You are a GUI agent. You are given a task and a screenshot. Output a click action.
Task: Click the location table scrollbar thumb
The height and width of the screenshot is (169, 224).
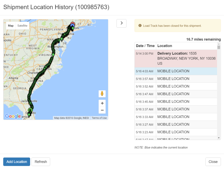tap(219, 47)
